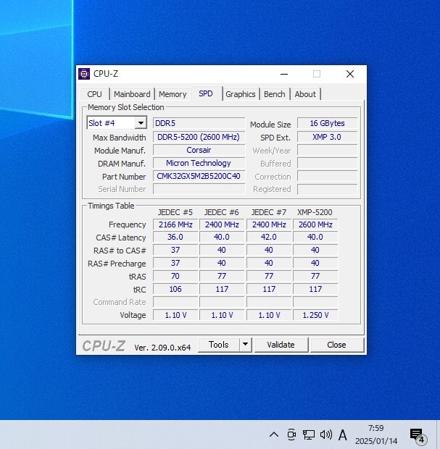Click the empty Serial Number field
This screenshot has height=449, width=440.
199,189
